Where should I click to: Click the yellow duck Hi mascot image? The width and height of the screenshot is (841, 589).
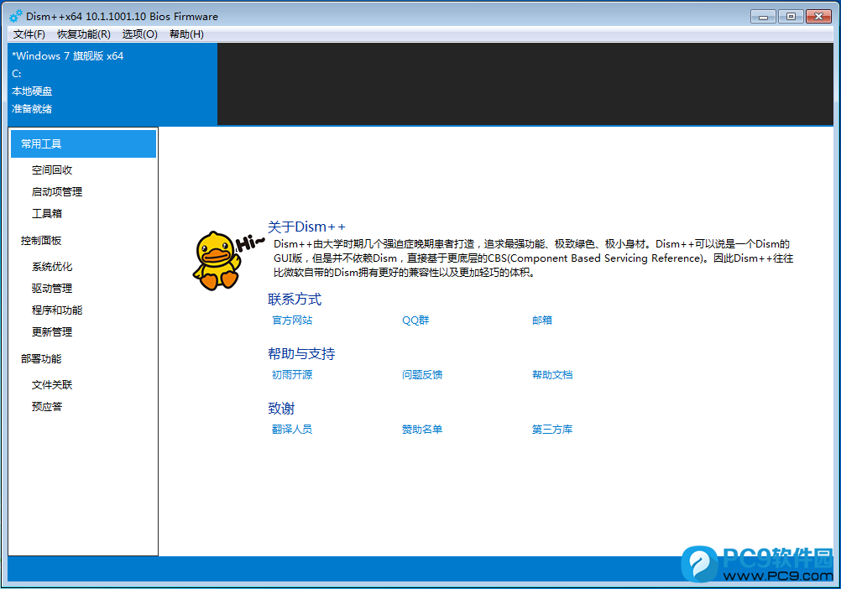[227, 261]
